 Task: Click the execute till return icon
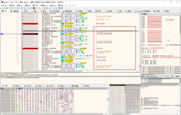coord(28,8)
